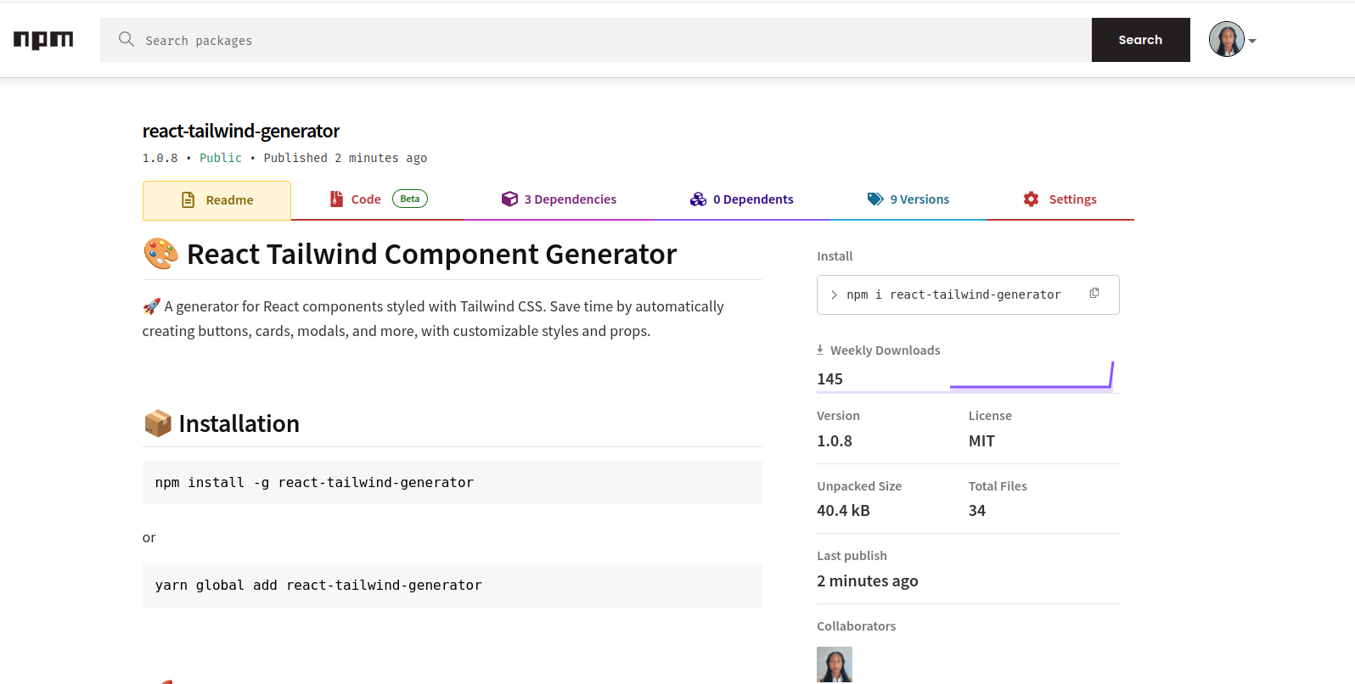1355x684 pixels.
Task: Open the Readme tab
Action: point(216,200)
